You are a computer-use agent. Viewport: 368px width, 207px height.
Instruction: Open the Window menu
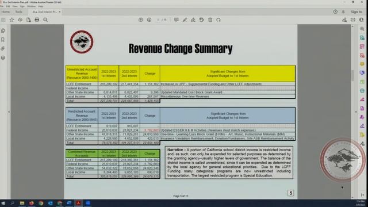pyautogui.click(x=31, y=6)
